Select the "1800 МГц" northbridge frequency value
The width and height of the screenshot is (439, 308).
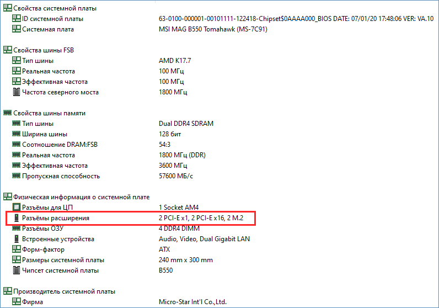click(x=173, y=92)
